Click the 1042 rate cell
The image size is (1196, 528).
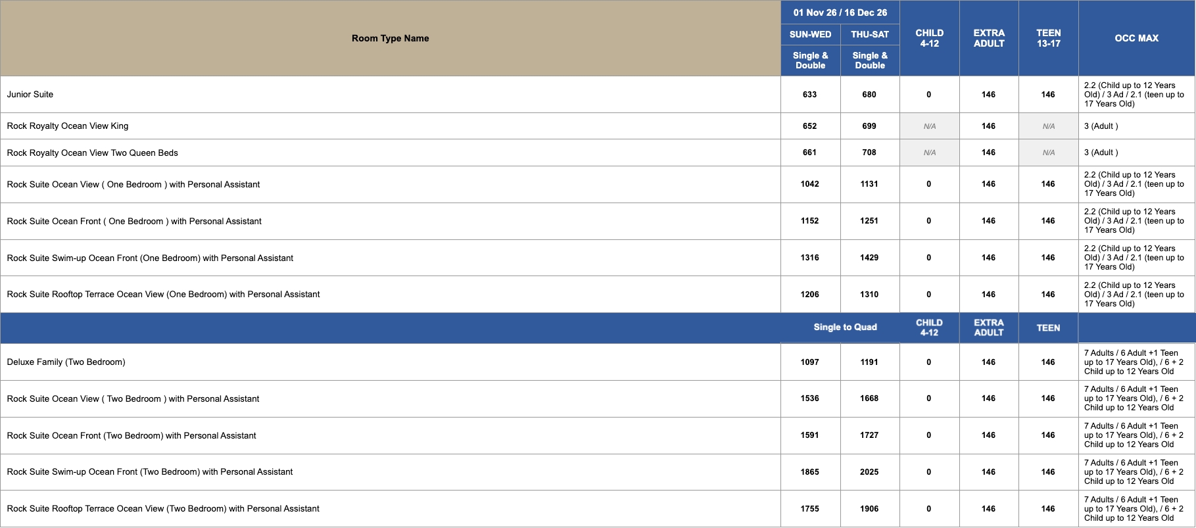point(810,184)
